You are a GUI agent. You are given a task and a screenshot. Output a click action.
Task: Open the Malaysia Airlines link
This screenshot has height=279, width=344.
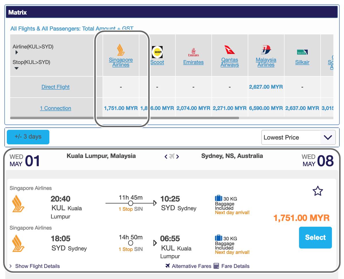click(266, 62)
